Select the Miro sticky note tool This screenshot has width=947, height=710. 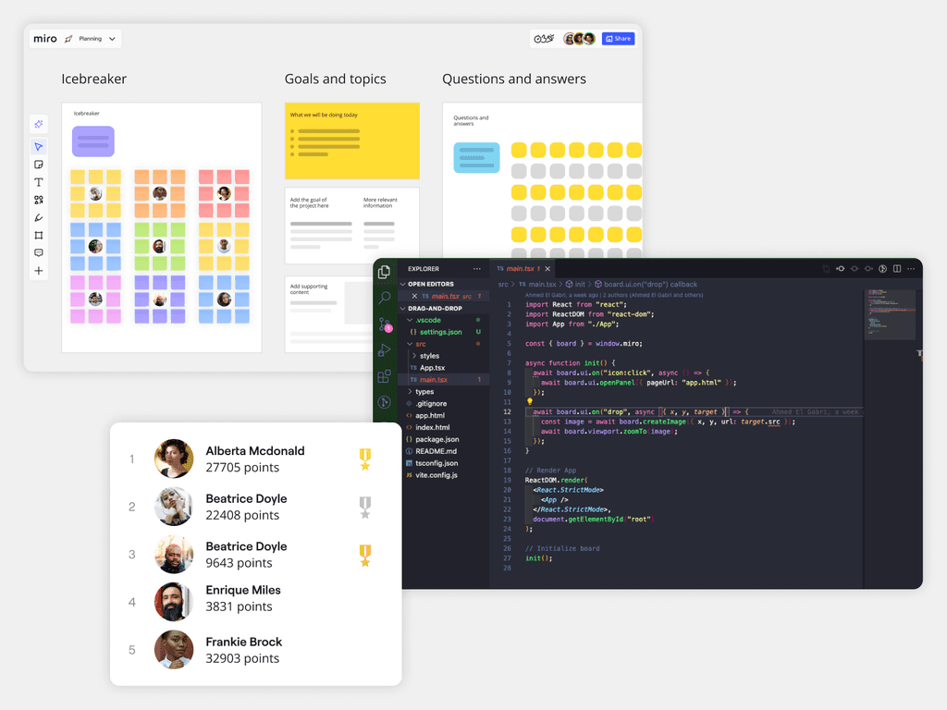tap(39, 165)
